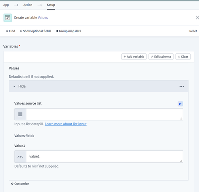Toggle Group map data
Viewport: 199px width, 192px height.
pyautogui.click(x=68, y=31)
